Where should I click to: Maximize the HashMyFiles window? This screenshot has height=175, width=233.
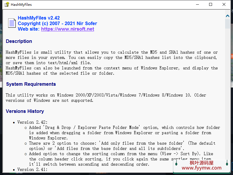pyautogui.click(x=211, y=4)
